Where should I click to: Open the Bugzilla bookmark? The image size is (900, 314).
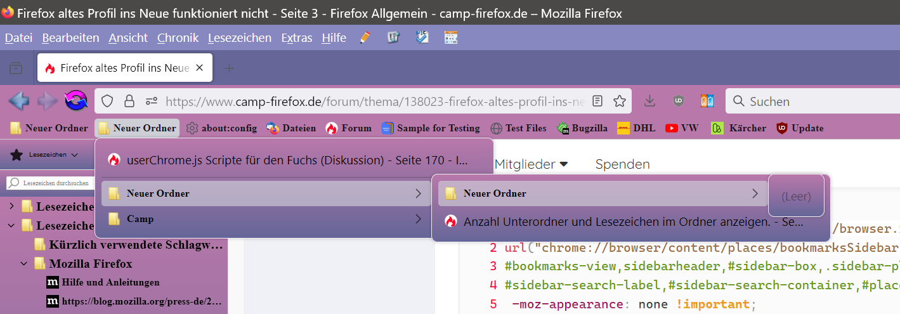(x=582, y=128)
